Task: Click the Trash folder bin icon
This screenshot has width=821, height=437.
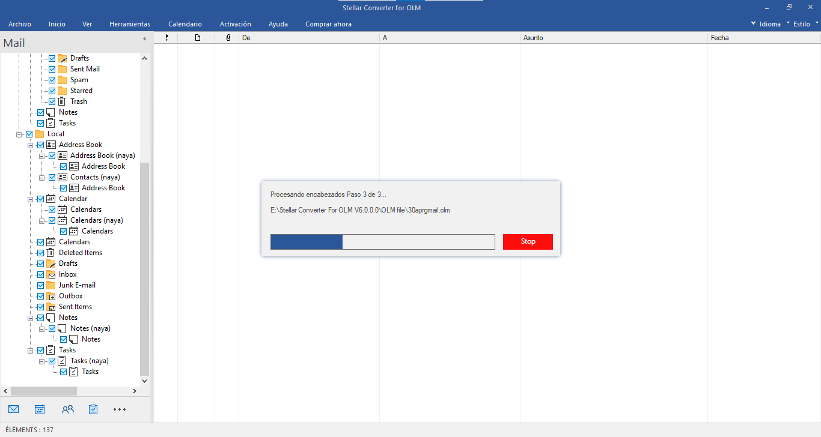Action: (62, 101)
